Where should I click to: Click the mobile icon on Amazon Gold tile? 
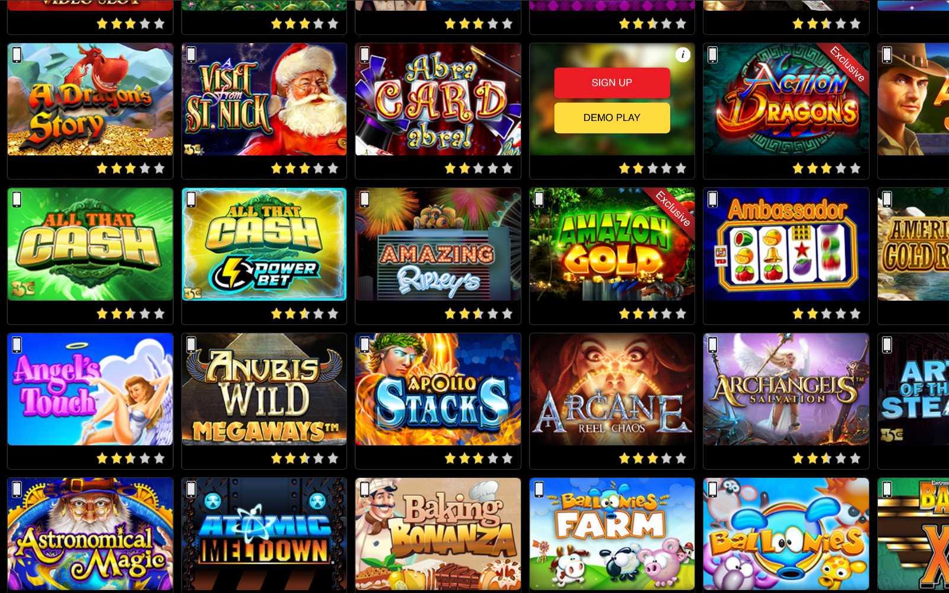pyautogui.click(x=539, y=199)
